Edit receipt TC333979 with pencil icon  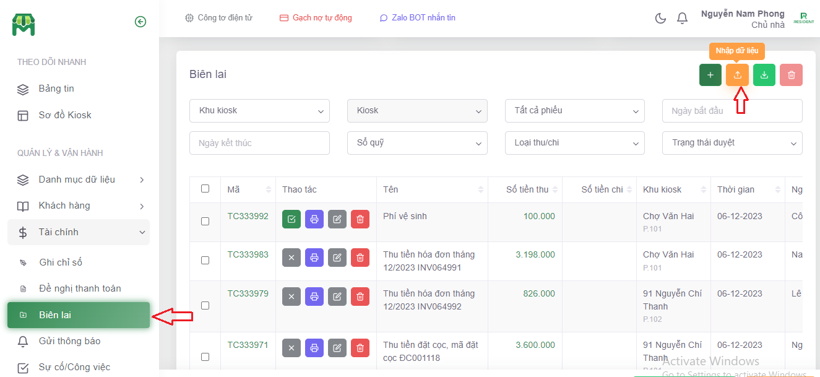[x=337, y=297]
